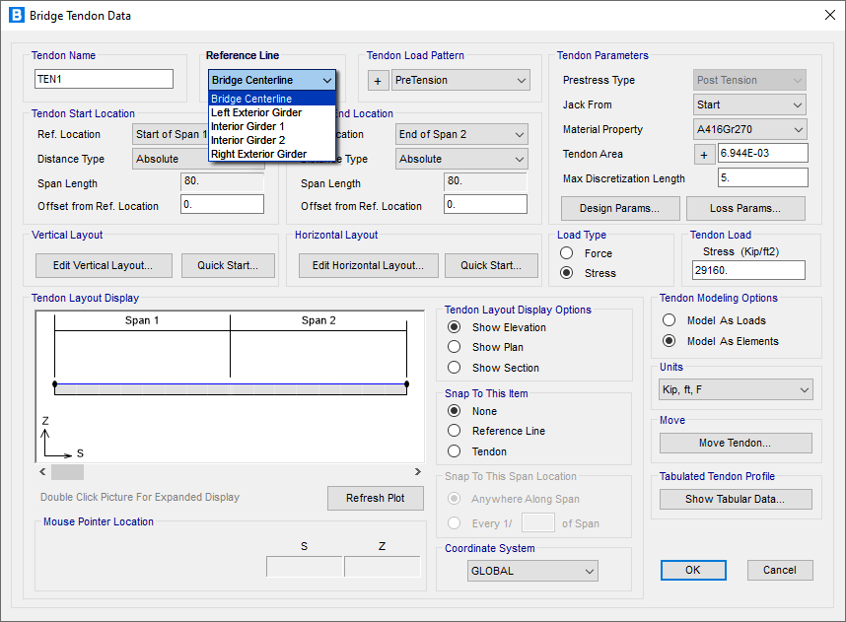The image size is (846, 622).
Task: Open the Units dropdown
Action: coord(737,390)
